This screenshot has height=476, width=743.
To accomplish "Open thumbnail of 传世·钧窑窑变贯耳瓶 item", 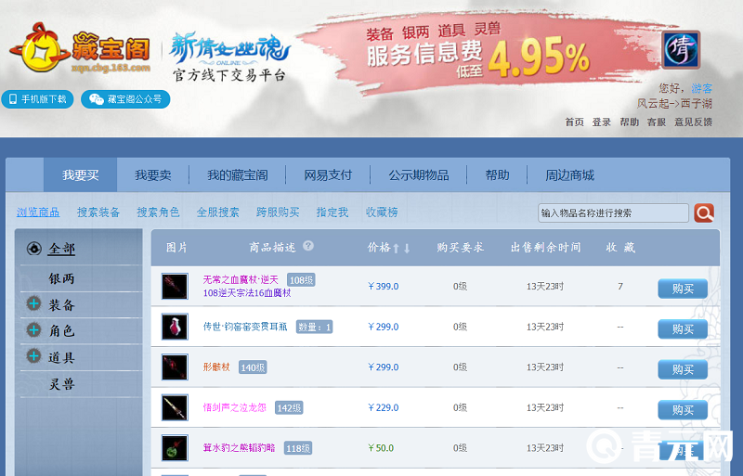I will click(175, 327).
